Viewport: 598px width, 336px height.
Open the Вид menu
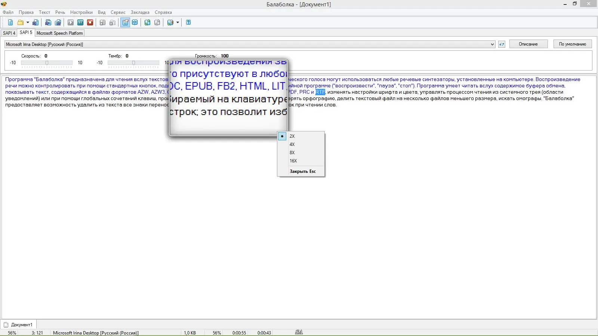click(102, 12)
